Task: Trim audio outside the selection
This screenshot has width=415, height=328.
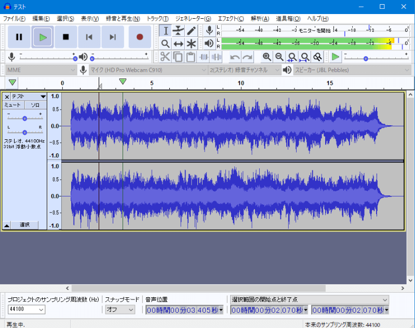Action: pyautogui.click(x=204, y=57)
